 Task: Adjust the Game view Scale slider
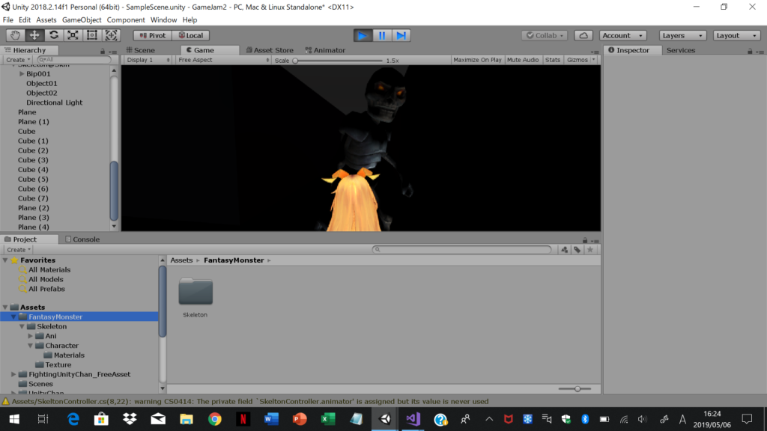(295, 60)
